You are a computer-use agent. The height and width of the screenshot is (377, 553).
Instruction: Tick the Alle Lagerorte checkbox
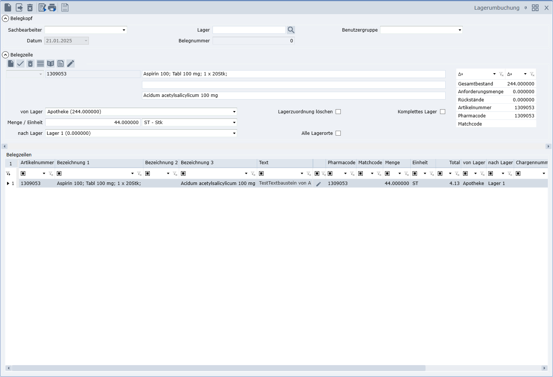click(x=338, y=133)
